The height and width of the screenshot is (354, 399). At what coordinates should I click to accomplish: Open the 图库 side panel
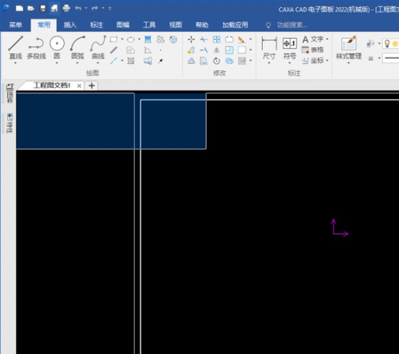click(9, 93)
